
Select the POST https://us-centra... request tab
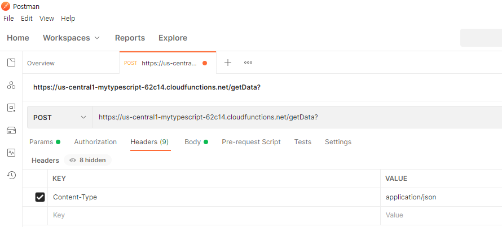tap(168, 63)
